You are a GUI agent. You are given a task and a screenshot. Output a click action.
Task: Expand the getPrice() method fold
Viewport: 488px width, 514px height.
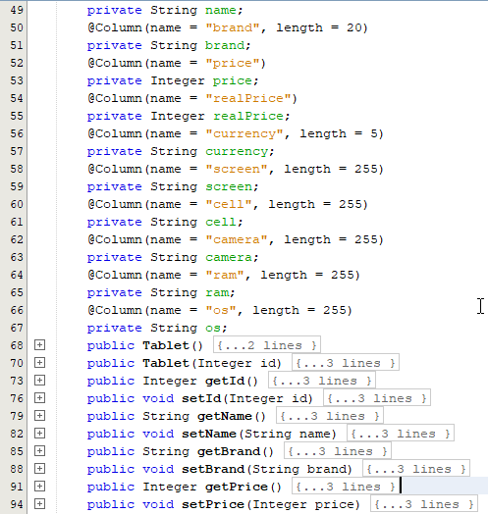click(x=39, y=487)
